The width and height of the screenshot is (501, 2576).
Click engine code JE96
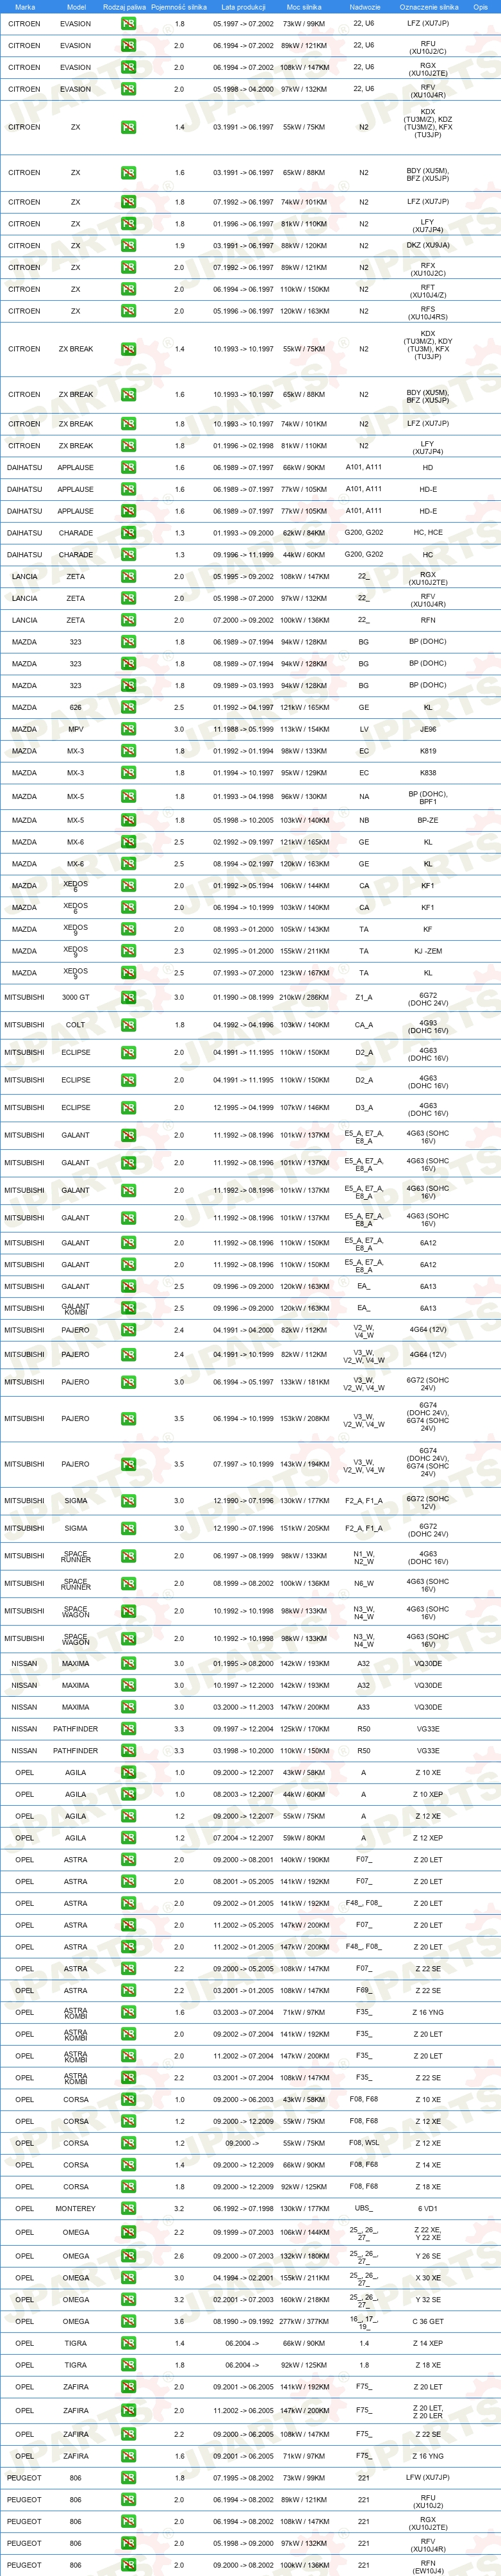click(428, 730)
